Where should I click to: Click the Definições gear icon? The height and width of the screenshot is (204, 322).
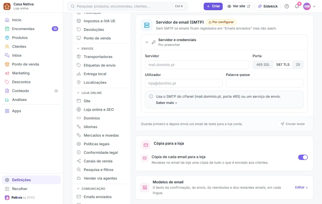tap(7, 180)
